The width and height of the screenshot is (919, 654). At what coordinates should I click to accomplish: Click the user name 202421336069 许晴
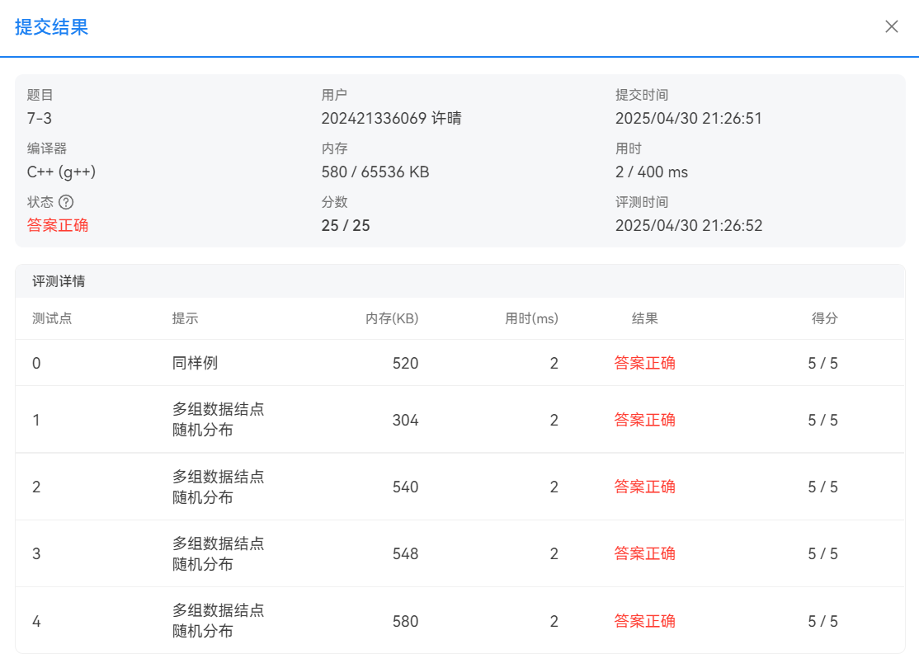pos(391,119)
